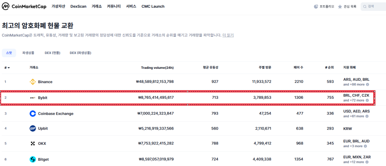Sort by the Trading volume(24h) column header
Viewport: 386px width, 166px height.
pyautogui.click(x=157, y=67)
